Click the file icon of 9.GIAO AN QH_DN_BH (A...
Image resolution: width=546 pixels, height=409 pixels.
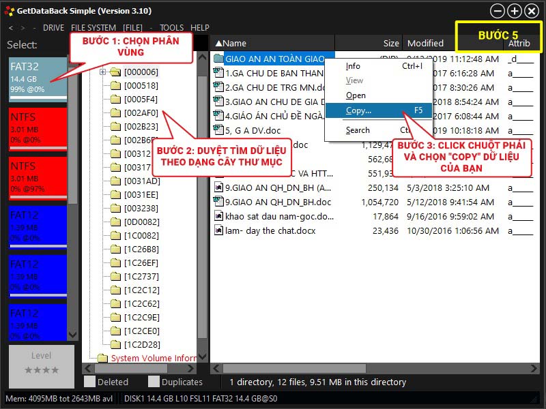tap(218, 187)
